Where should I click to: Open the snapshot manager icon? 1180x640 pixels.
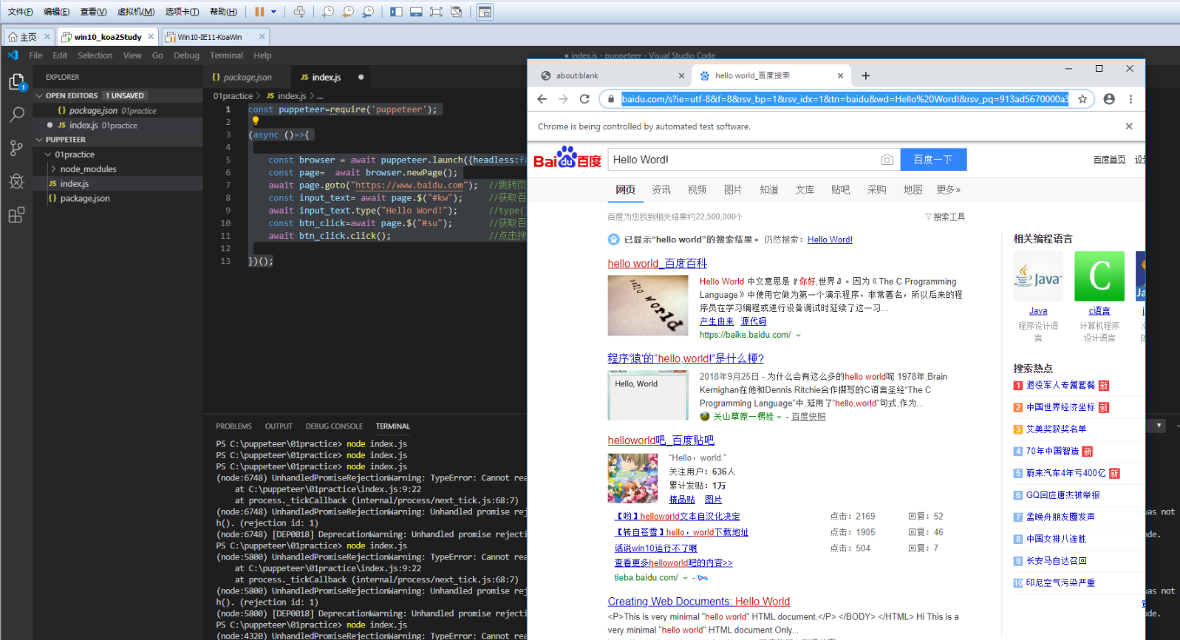(368, 12)
